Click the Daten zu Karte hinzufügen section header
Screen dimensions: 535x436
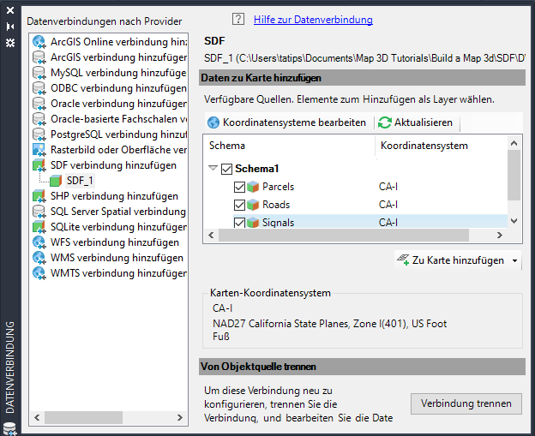(362, 78)
